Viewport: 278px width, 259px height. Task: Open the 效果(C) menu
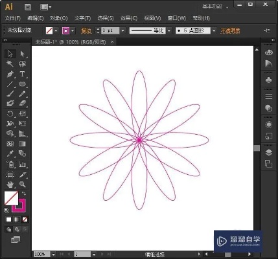tap(129, 18)
